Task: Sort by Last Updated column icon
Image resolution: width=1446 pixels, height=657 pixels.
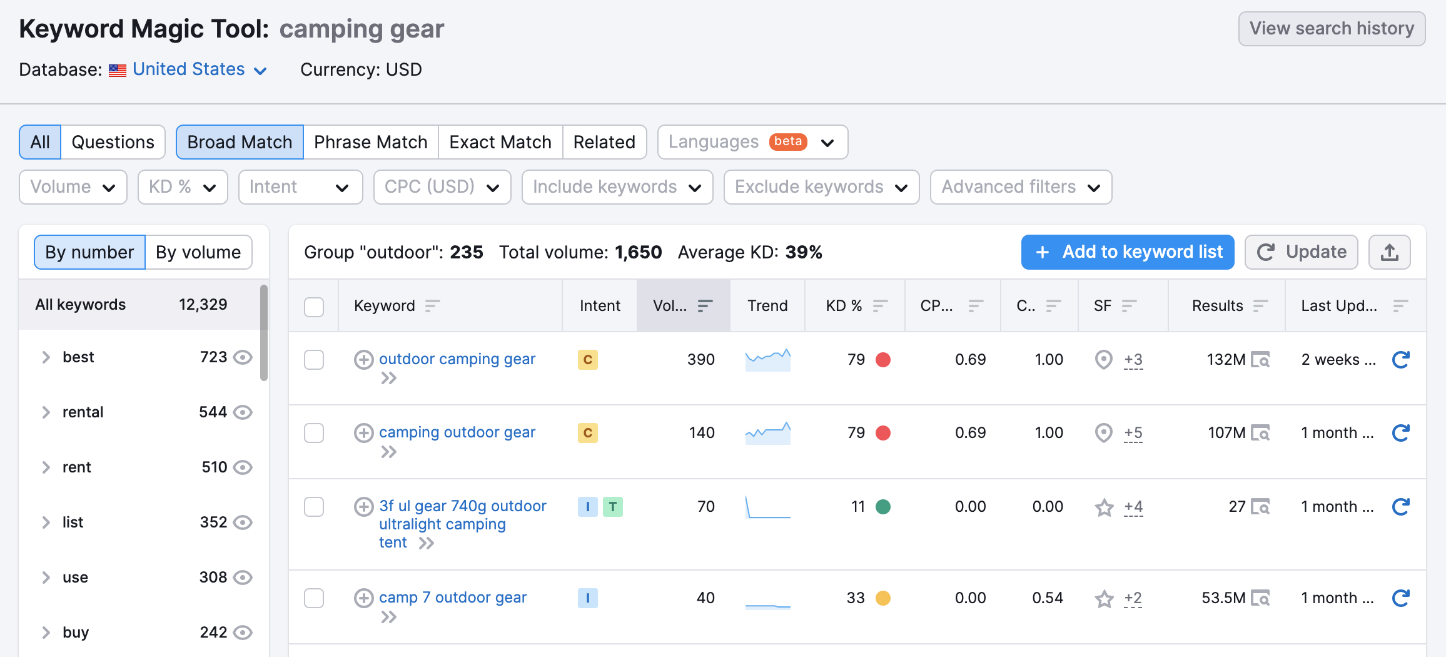Action: pyautogui.click(x=1400, y=305)
